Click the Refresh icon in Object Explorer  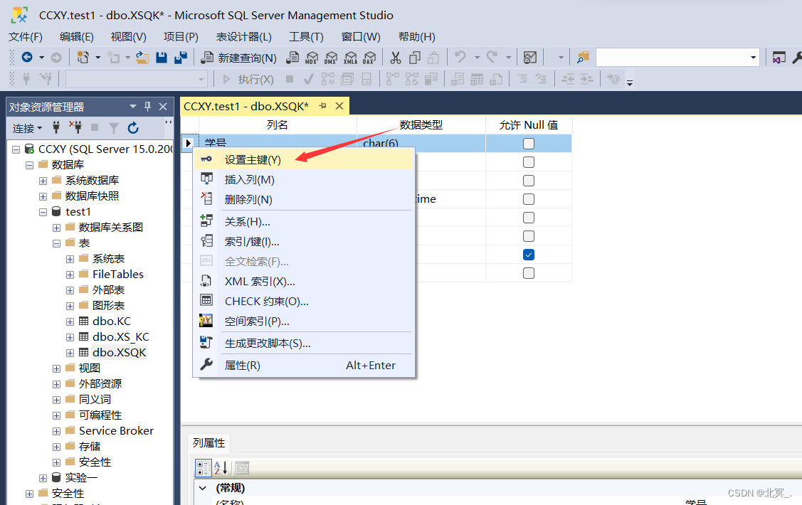133,128
